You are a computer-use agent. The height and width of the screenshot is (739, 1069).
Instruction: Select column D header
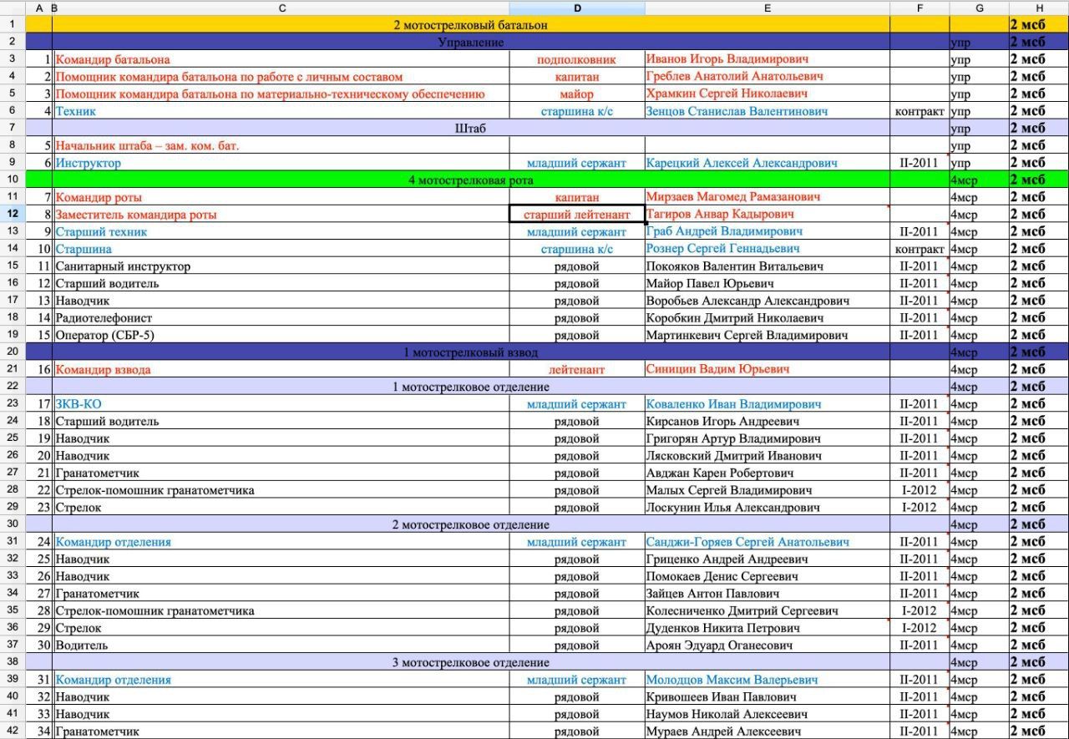577,8
